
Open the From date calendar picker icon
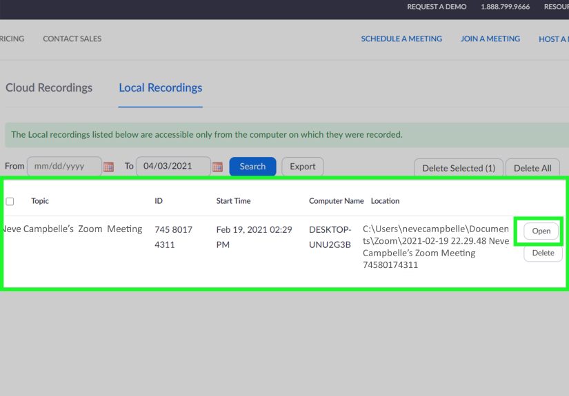108,167
